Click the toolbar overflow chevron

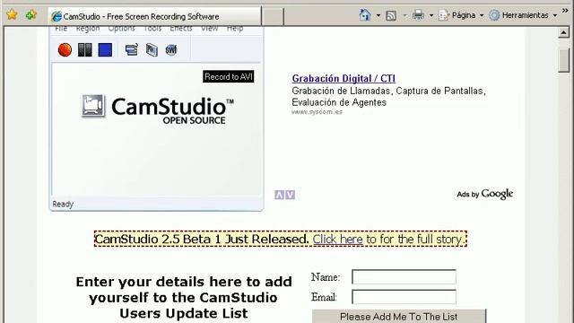(x=565, y=11)
